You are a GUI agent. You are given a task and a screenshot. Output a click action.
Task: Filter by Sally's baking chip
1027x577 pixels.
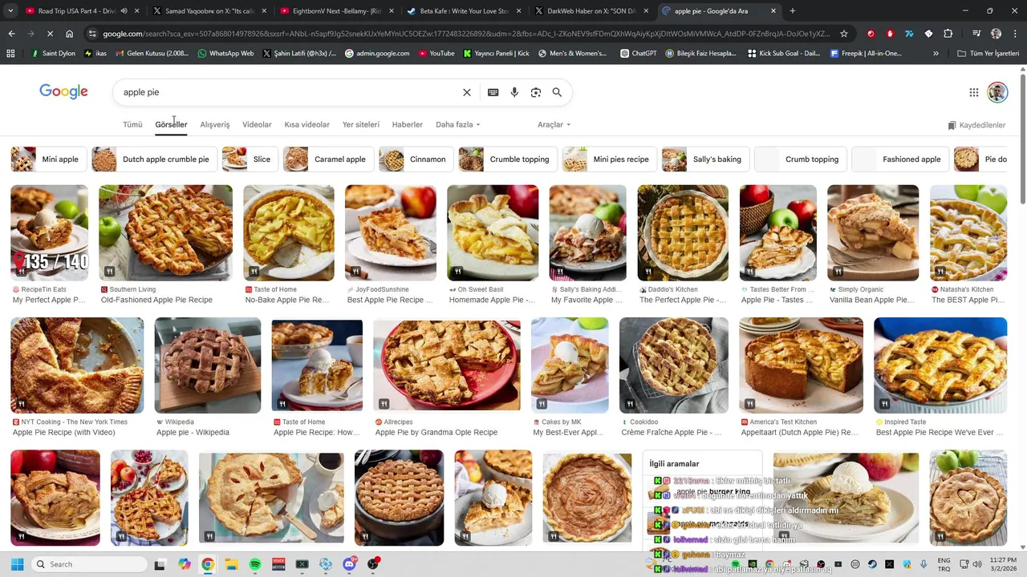(x=705, y=159)
